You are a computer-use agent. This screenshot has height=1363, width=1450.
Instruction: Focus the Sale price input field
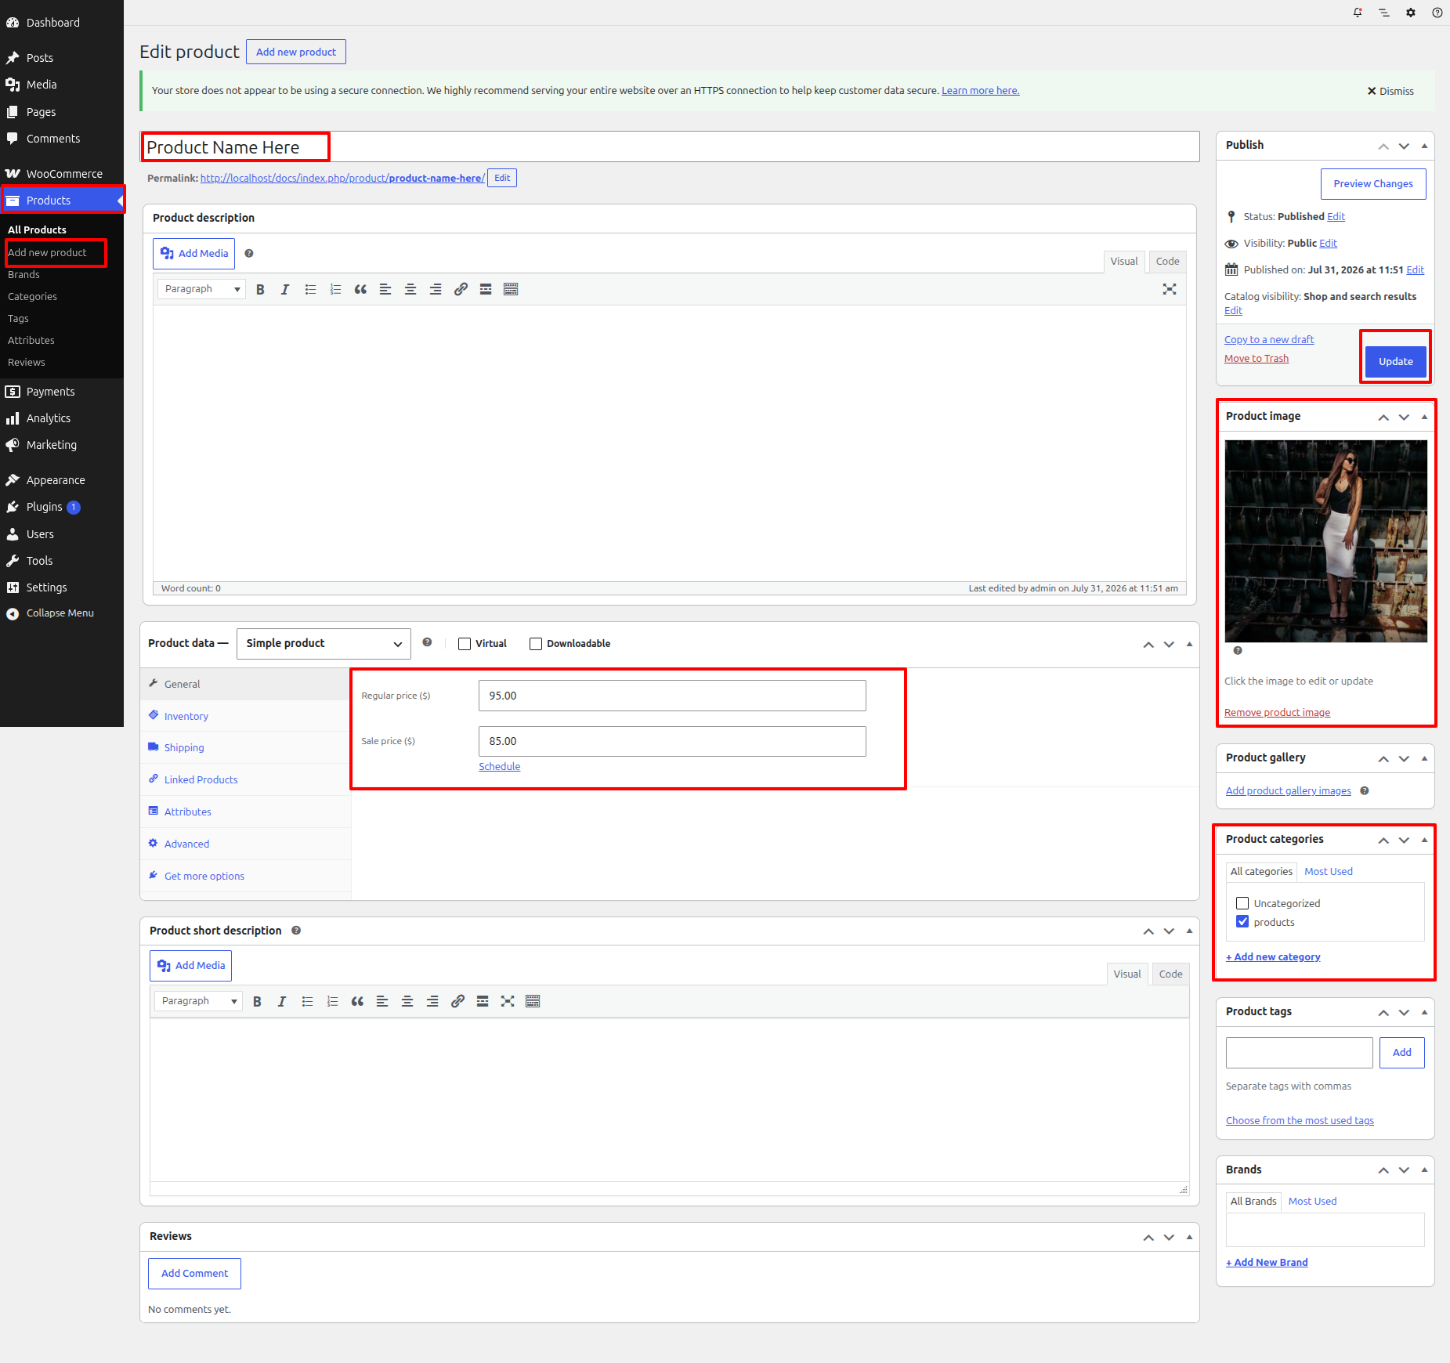(x=672, y=741)
